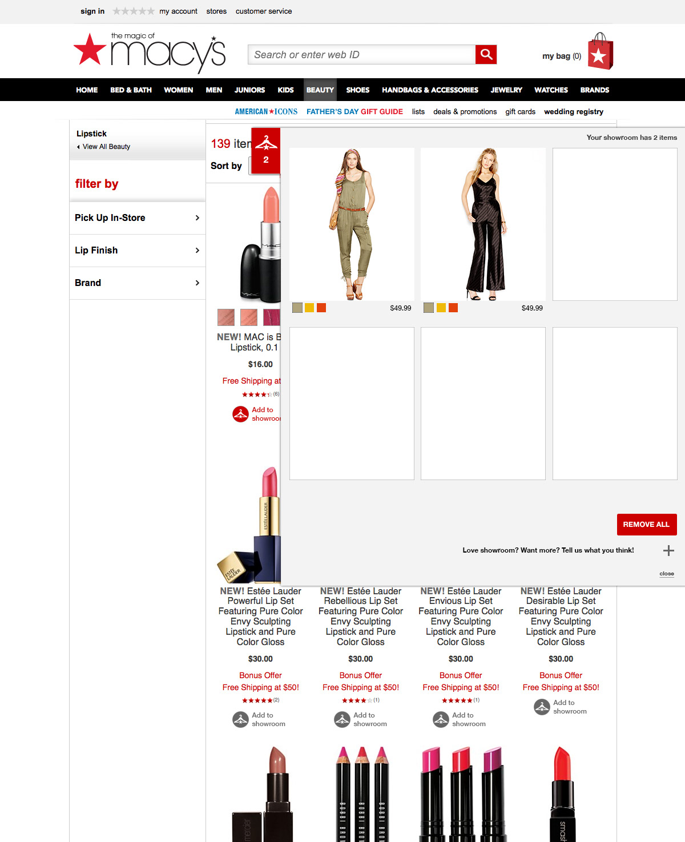Open the stores link
This screenshot has width=685, height=842.
tap(216, 11)
